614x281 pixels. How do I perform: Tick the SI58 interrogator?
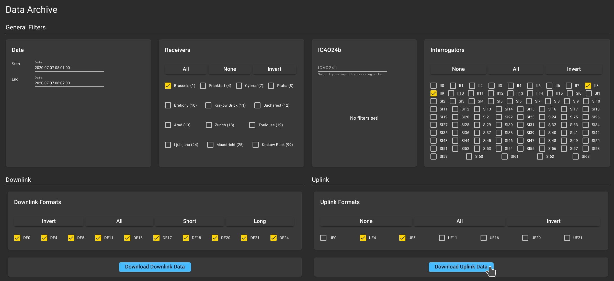pos(586,149)
